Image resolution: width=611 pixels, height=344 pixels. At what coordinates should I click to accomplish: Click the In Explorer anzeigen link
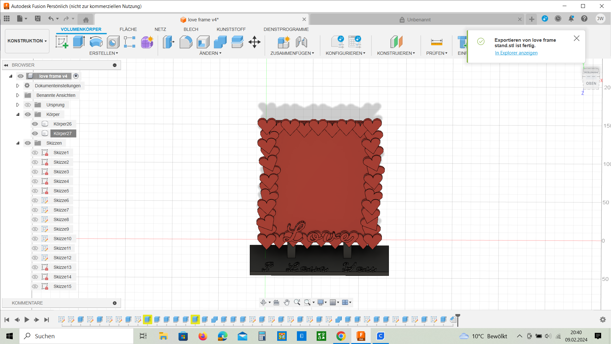[x=516, y=53]
